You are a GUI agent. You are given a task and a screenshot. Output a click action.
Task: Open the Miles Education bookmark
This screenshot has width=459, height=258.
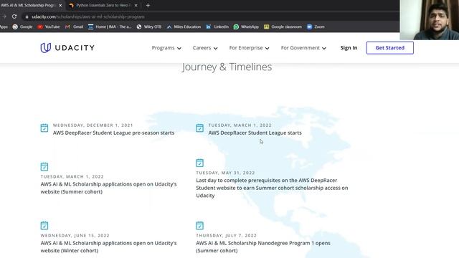point(184,27)
